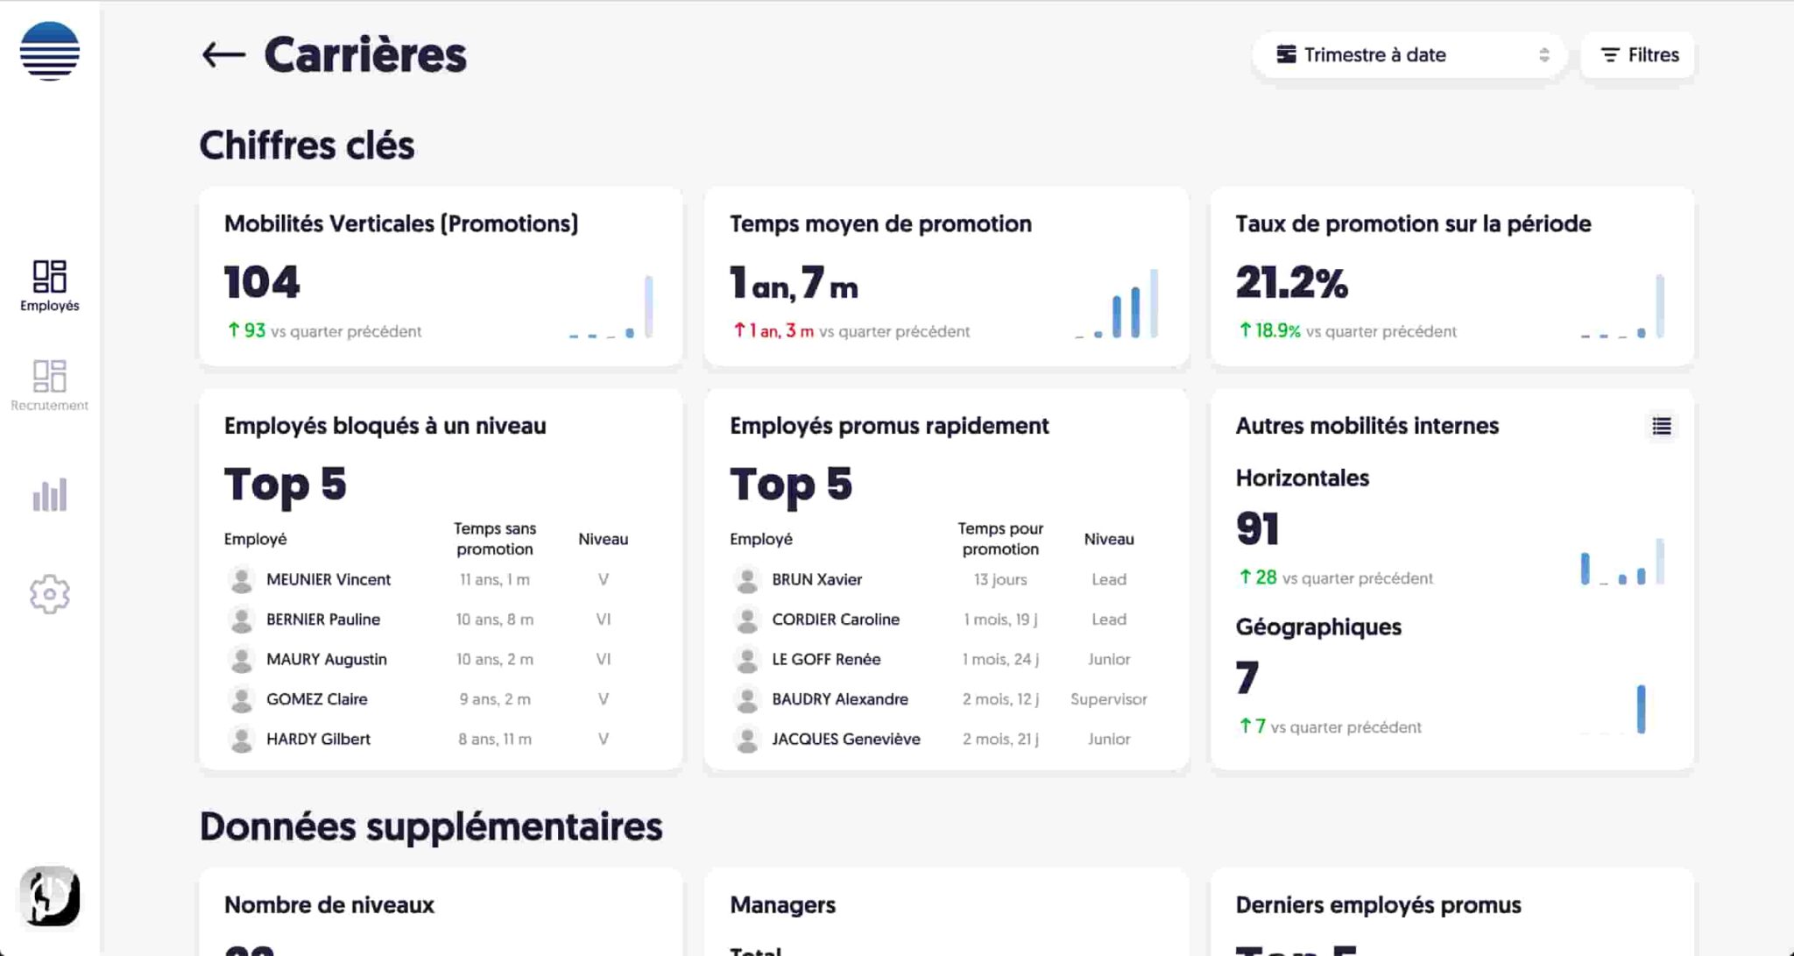Open settings gear in sidebar

coord(50,594)
